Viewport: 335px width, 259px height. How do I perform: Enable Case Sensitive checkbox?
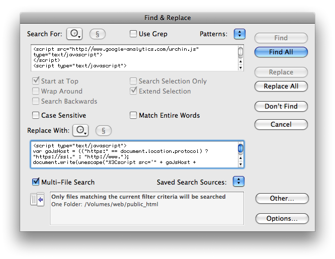click(36, 115)
